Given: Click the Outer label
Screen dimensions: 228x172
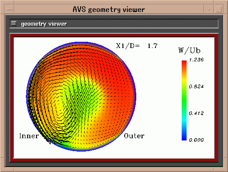Looking at the screenshot, I should coord(134,136).
